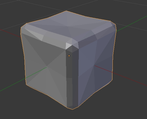
Task: Click the orange object origin dot
Action: (69, 56)
